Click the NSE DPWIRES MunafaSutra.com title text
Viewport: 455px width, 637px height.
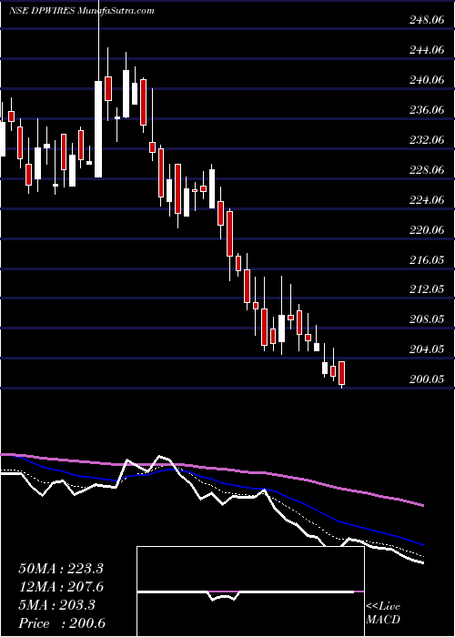point(82,11)
